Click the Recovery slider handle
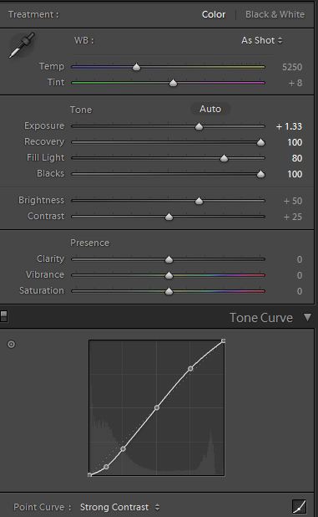Viewport: 318px width, 517px height. pyautogui.click(x=260, y=142)
